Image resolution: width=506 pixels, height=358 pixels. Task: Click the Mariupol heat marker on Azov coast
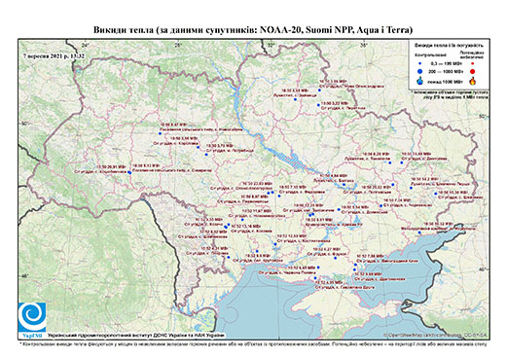click(419, 233)
